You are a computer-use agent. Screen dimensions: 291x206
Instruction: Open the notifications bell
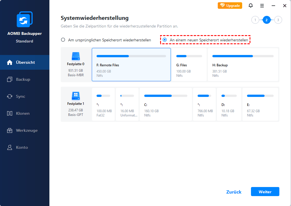pyautogui.click(x=250, y=6)
